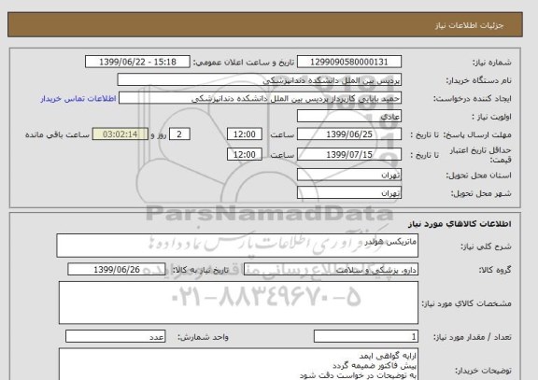Click the ایجاد کننده درخواست field
Screen dimensions: 538x380
260,98
